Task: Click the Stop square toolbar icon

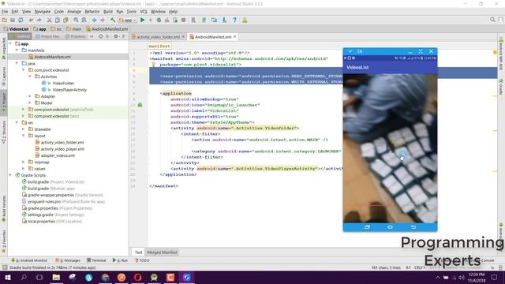Action: click(x=183, y=20)
